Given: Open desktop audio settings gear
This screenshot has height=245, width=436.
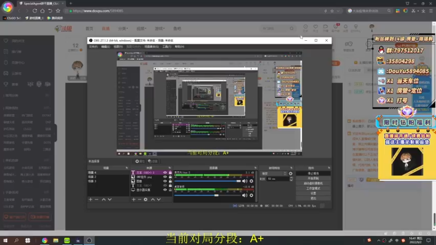Looking at the screenshot, I should click(251, 195).
